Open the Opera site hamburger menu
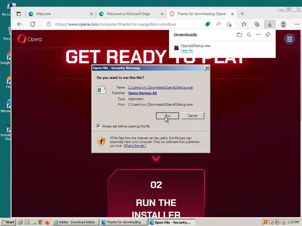 click(290, 39)
